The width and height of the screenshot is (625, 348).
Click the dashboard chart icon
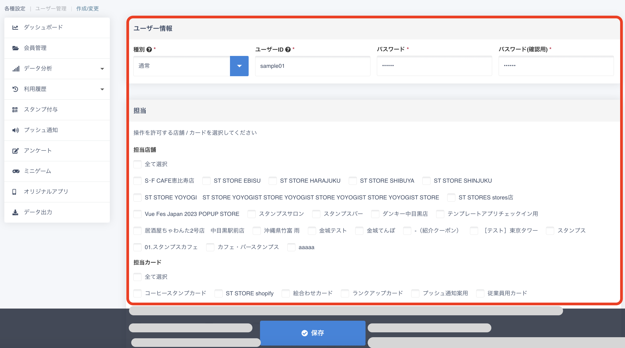[15, 28]
